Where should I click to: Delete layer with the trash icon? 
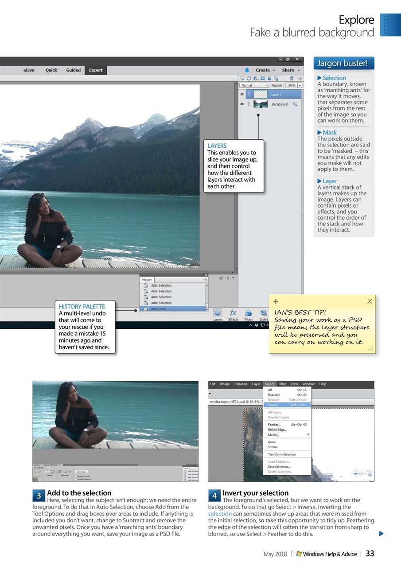pyautogui.click(x=292, y=78)
